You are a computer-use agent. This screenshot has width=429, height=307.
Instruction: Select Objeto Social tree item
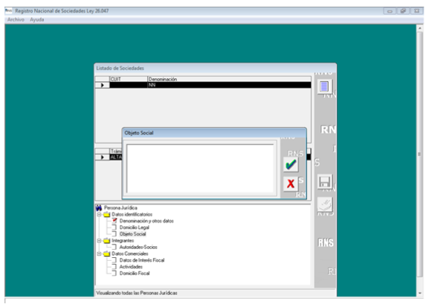pyautogui.click(x=132, y=234)
